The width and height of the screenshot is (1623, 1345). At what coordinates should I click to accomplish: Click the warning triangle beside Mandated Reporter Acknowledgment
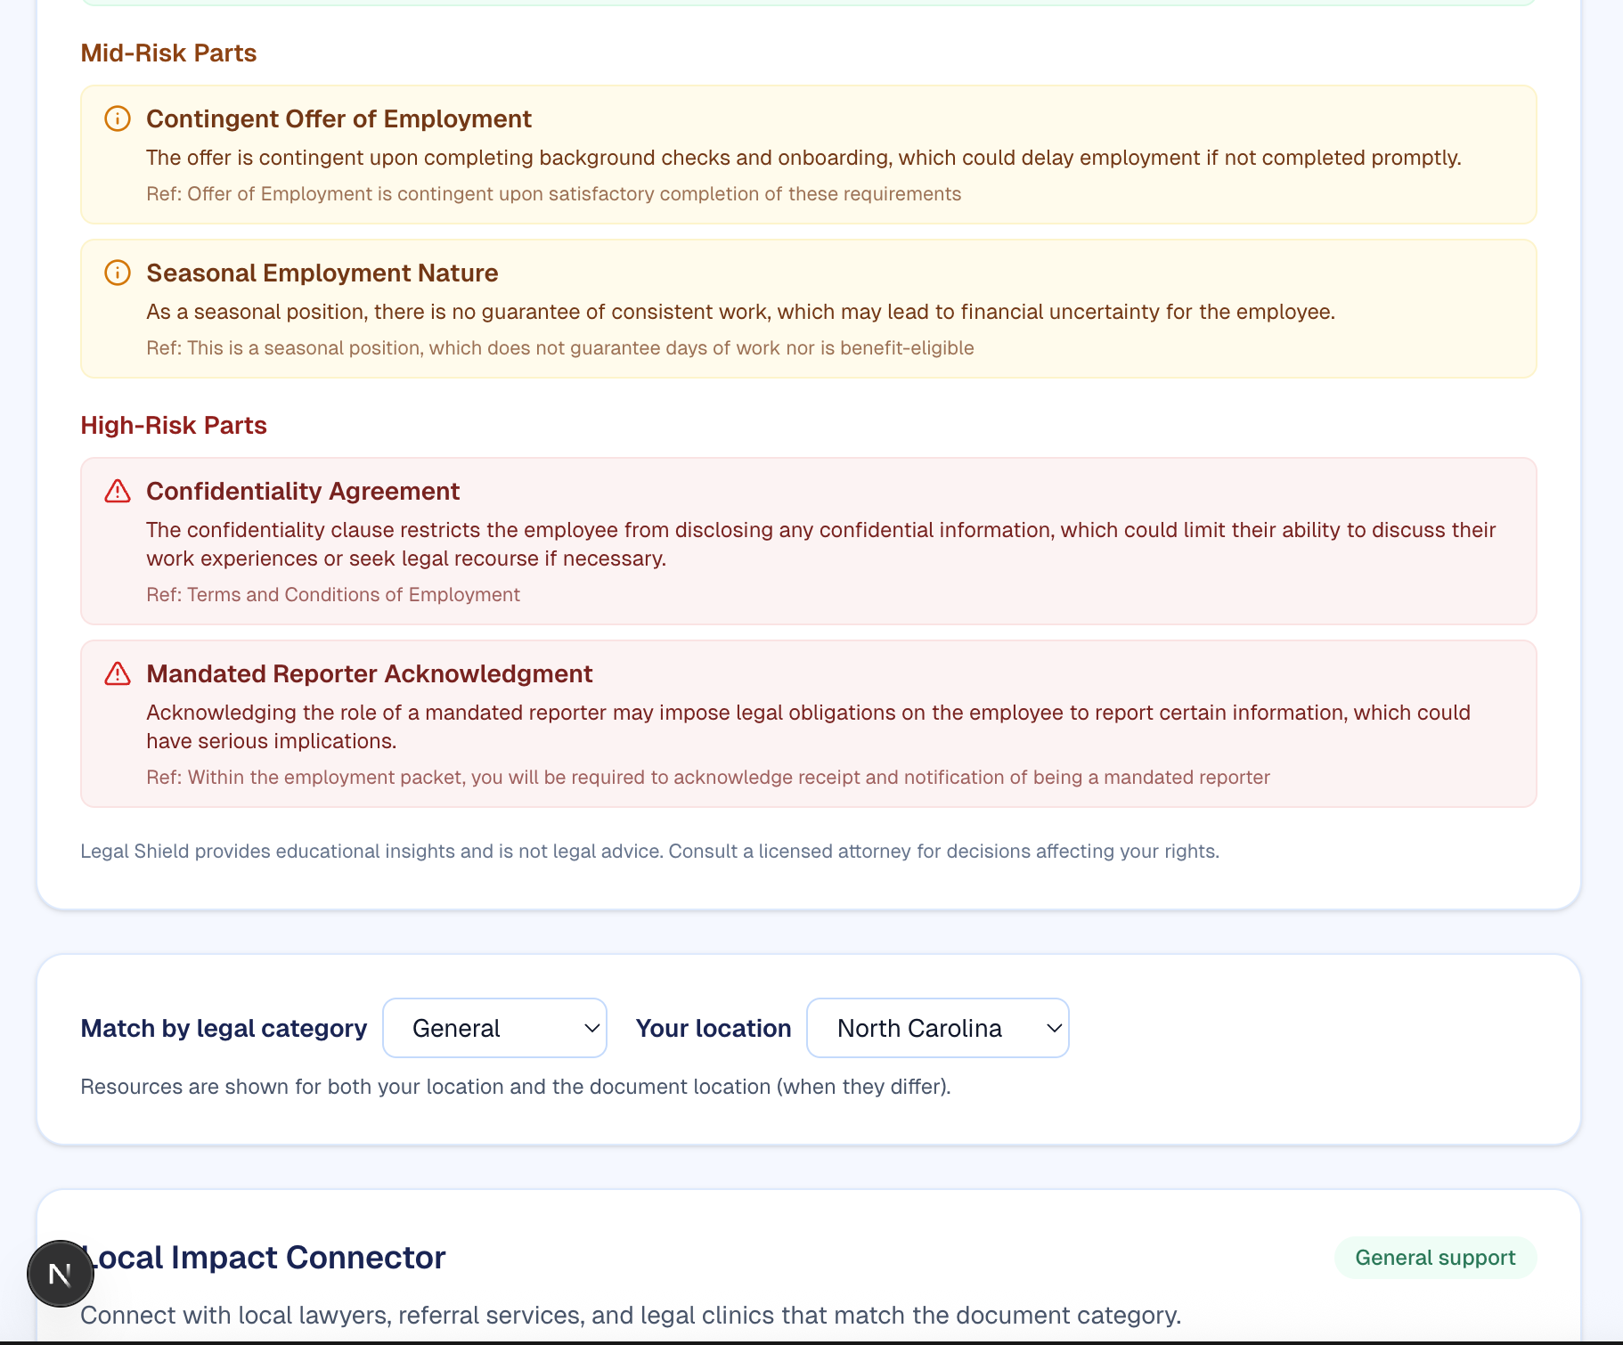click(118, 673)
